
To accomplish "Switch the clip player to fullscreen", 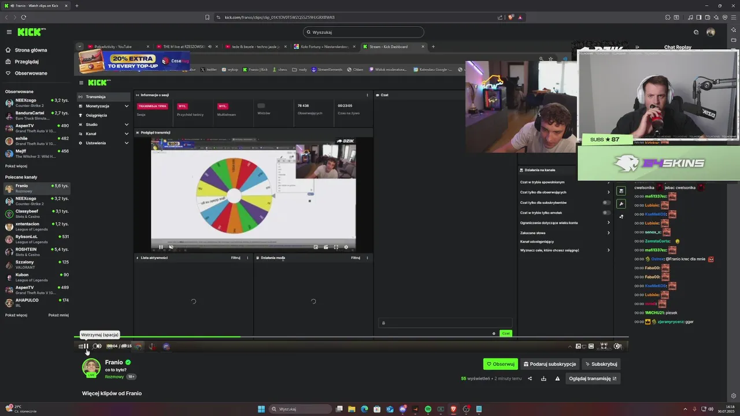I will [x=604, y=346].
